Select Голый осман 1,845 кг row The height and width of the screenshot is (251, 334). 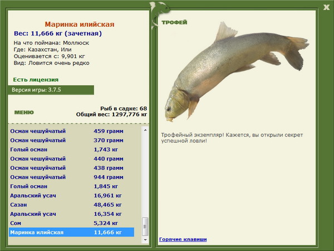click(x=72, y=186)
